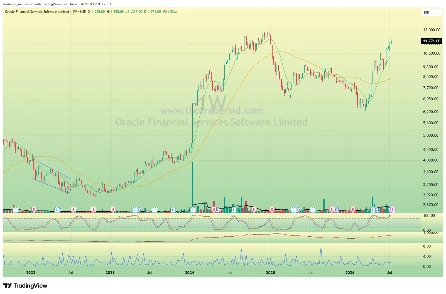This screenshot has height=294, width=446.
Task: Click the 100.00 oscillator scale label
Action: (429, 215)
